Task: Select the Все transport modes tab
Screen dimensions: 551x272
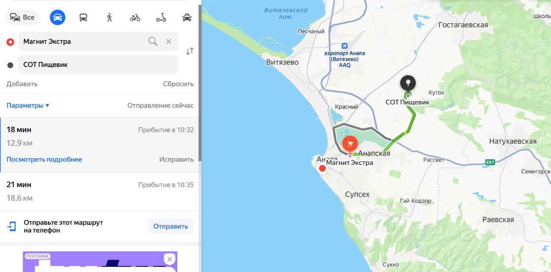Action: (x=22, y=18)
